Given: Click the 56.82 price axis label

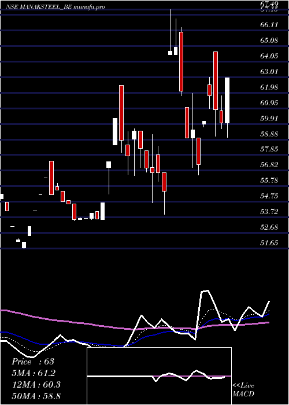Looking at the screenshot, I should (269, 164).
